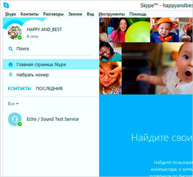Click the HAPPY AND_BEST profile avatar
The width and height of the screenshot is (193, 177).
(15, 33)
